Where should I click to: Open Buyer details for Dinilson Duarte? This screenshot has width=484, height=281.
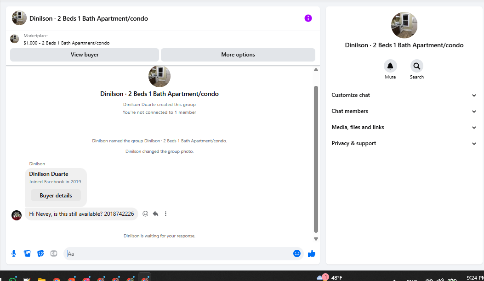[56, 196]
